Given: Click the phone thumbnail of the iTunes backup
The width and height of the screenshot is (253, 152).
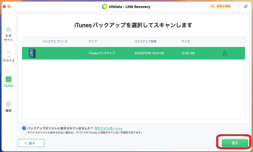Looking at the screenshot, I should click(x=32, y=53).
